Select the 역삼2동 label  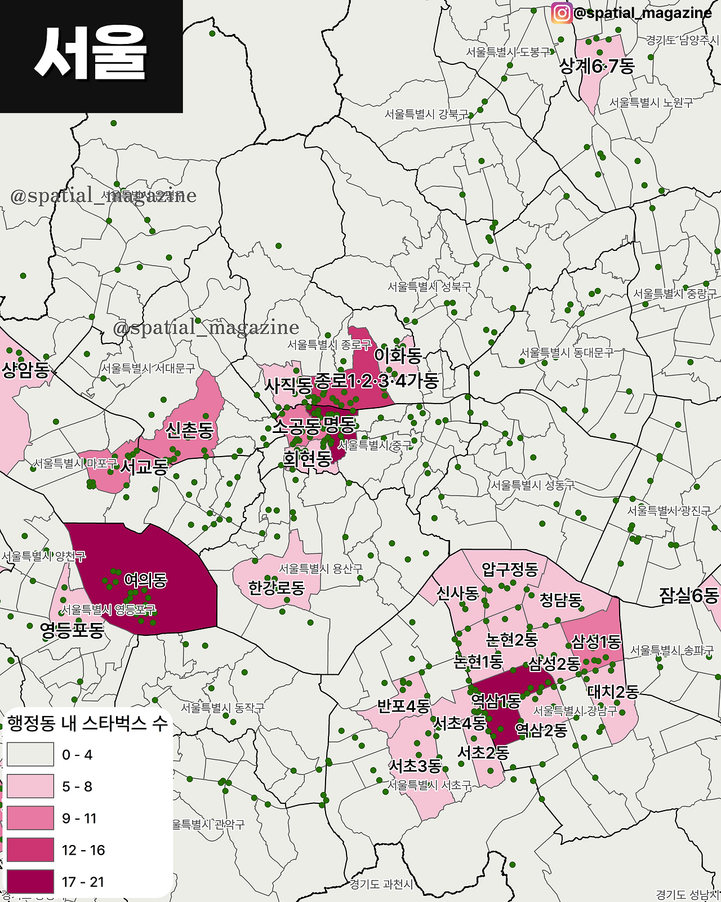point(541,731)
